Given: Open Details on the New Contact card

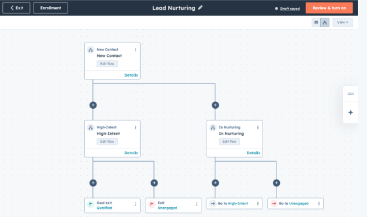Looking at the screenshot, I should coord(131,75).
